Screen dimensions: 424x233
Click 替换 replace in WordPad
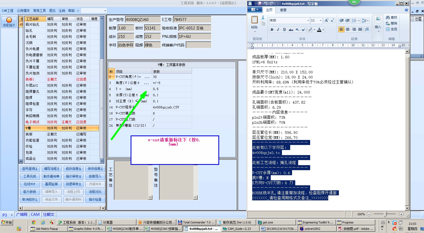[x=391, y=23]
